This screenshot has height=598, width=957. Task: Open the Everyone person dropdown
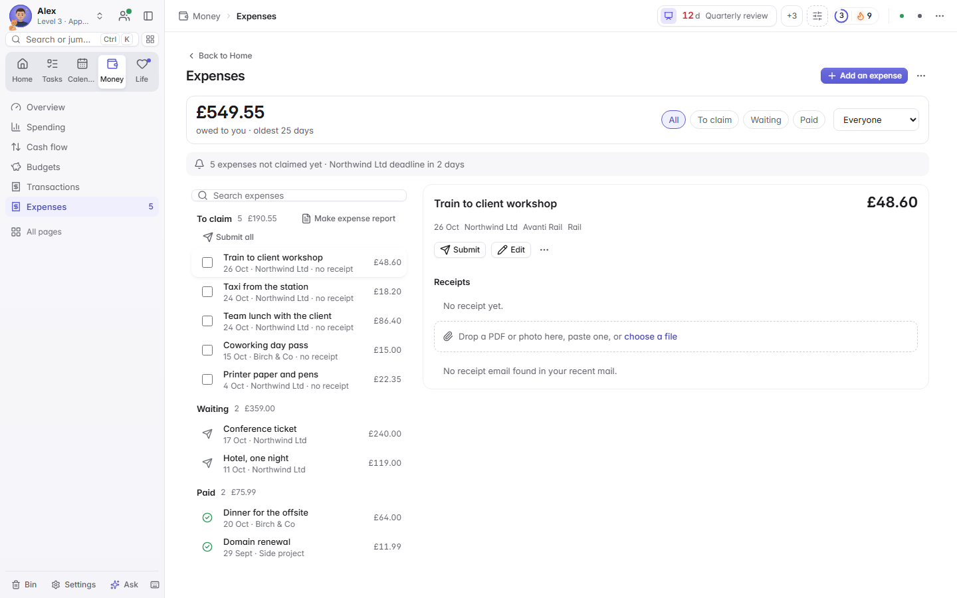click(x=876, y=120)
